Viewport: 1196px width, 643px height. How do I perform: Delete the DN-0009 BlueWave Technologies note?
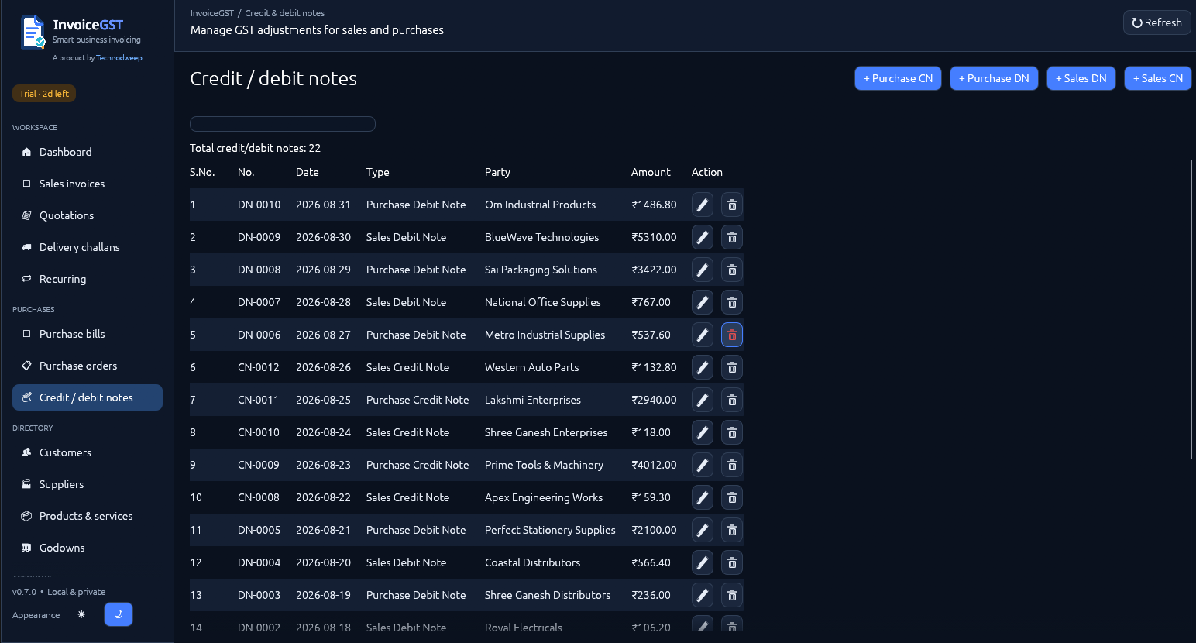click(x=732, y=237)
